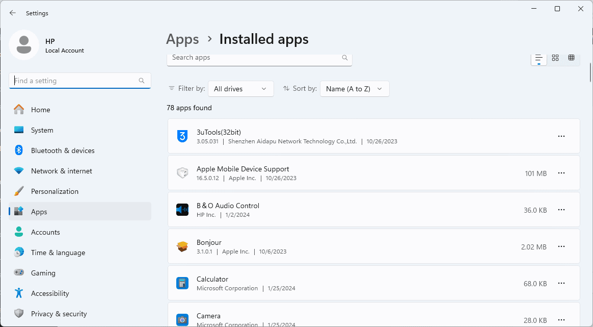The height and width of the screenshot is (327, 593).
Task: Click the Apps breadcrumb link
Action: click(x=183, y=39)
